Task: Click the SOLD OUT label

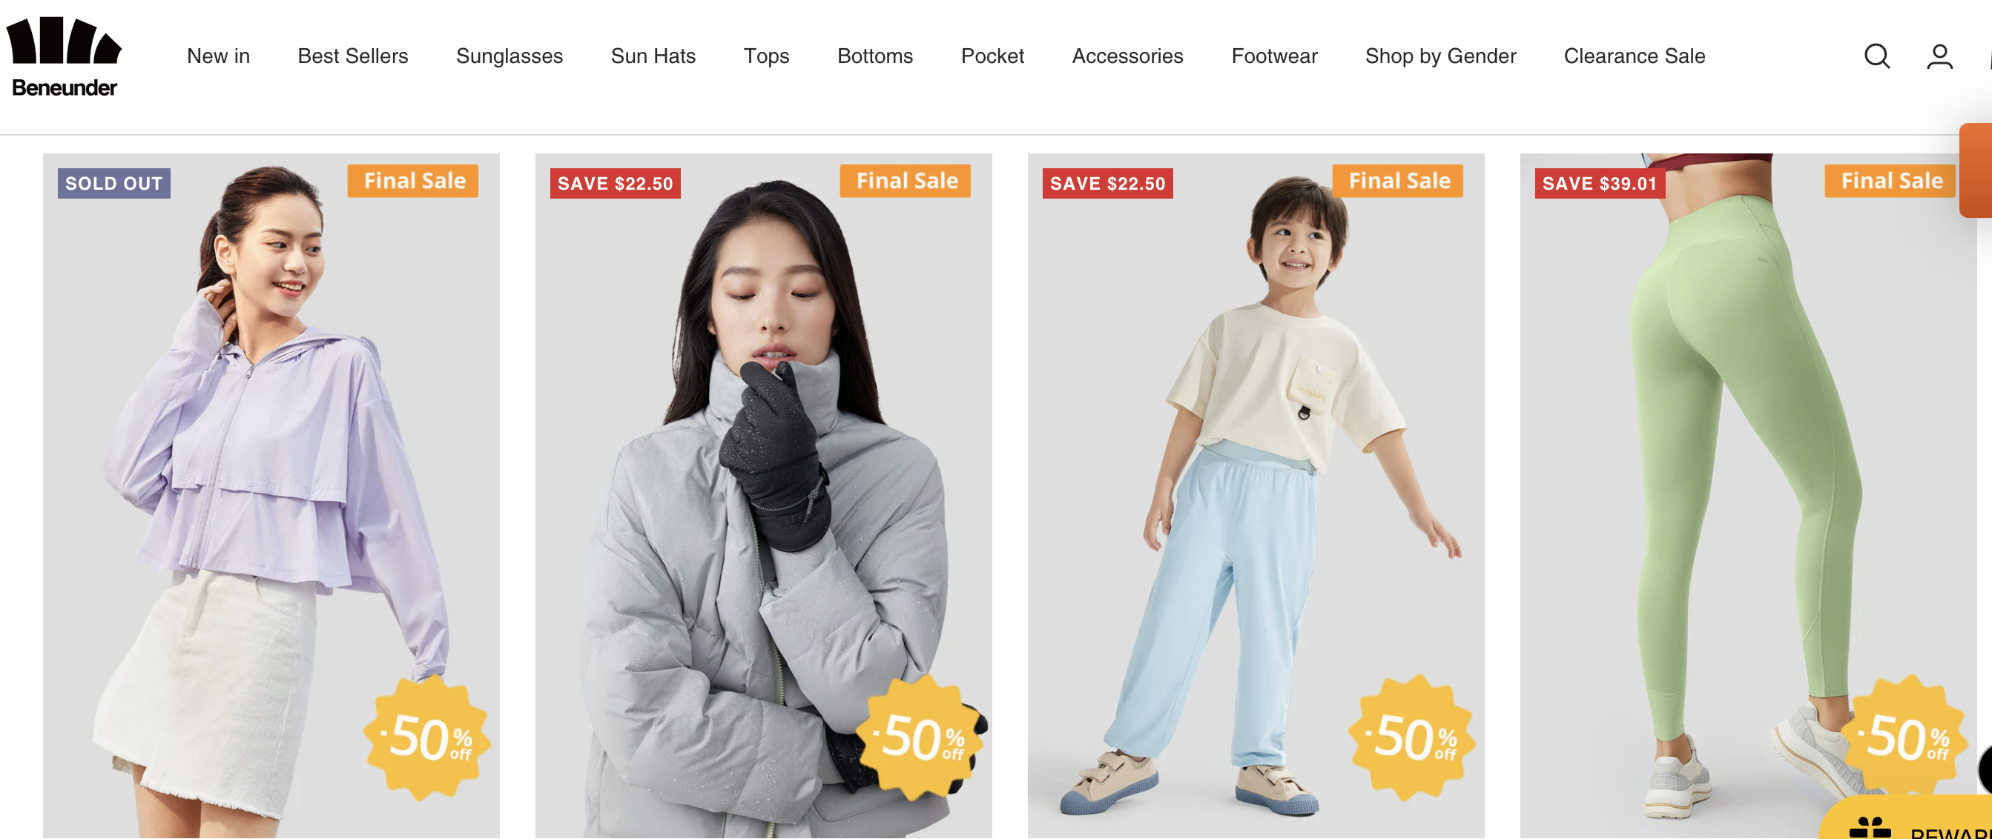Action: (x=113, y=184)
